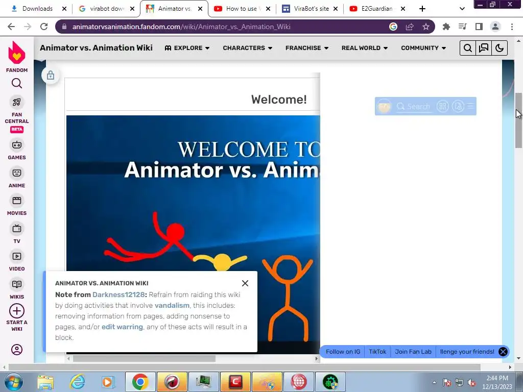
Task: Click the page vertical scrollbar thumb
Action: (x=519, y=120)
